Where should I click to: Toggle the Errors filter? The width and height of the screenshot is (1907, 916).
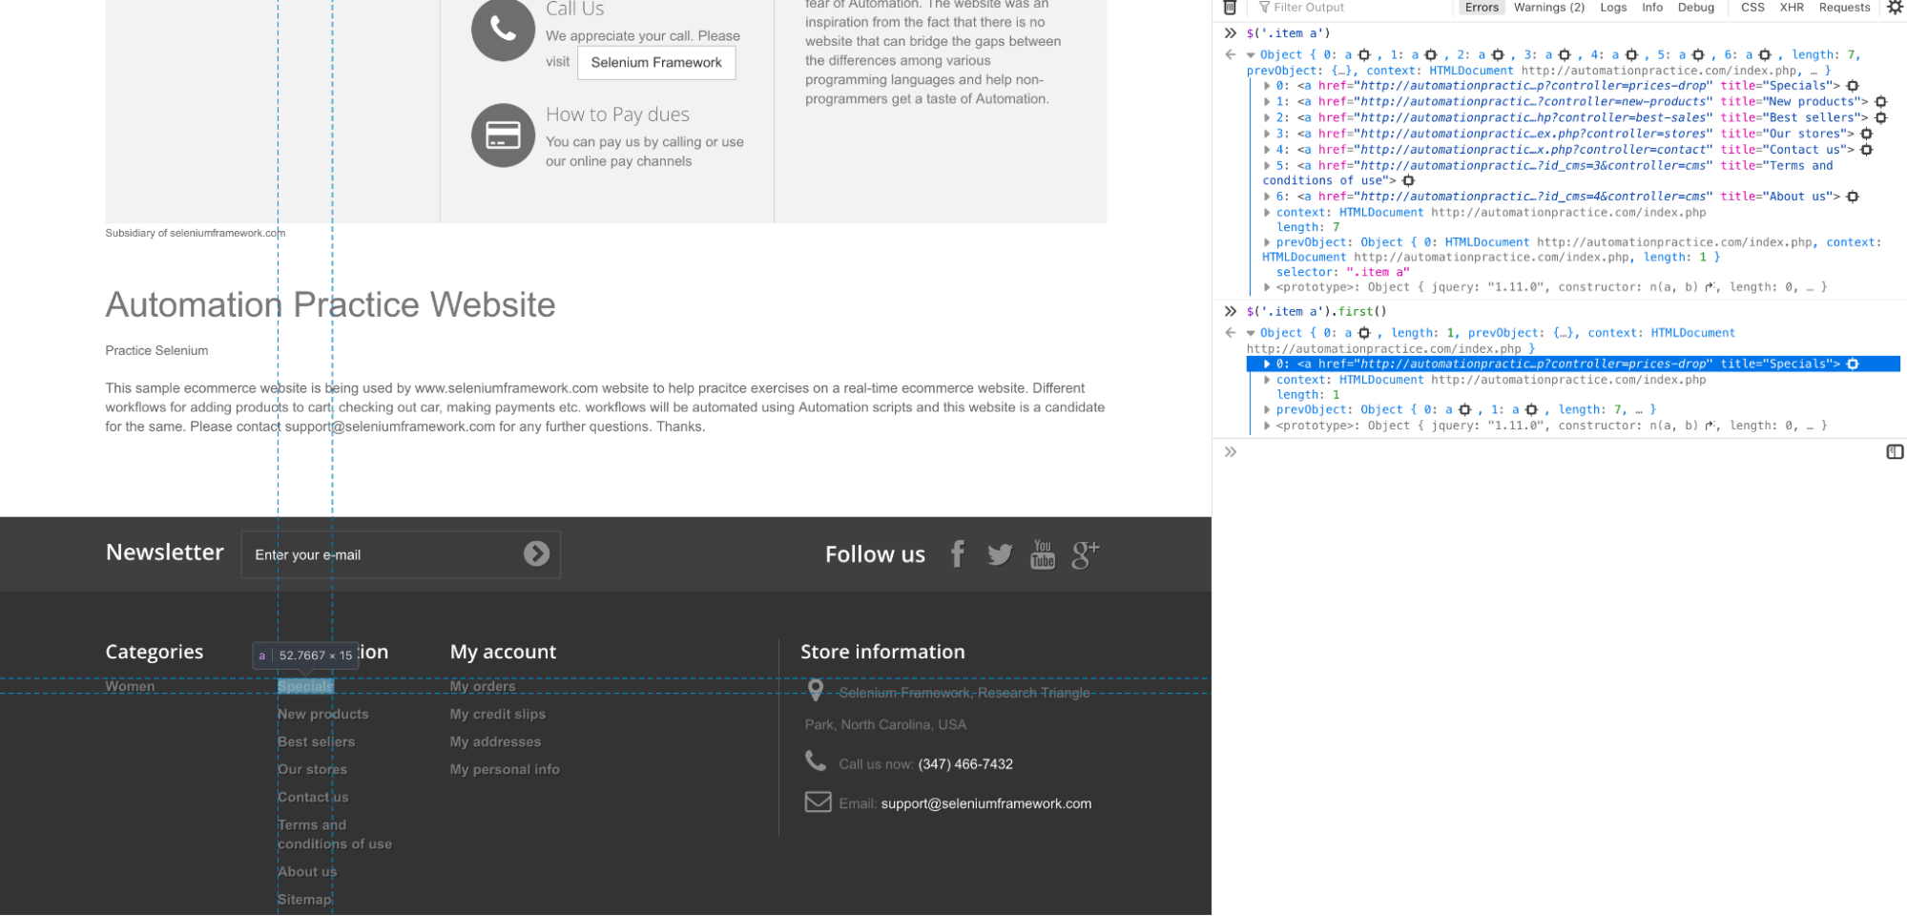[x=1482, y=8]
